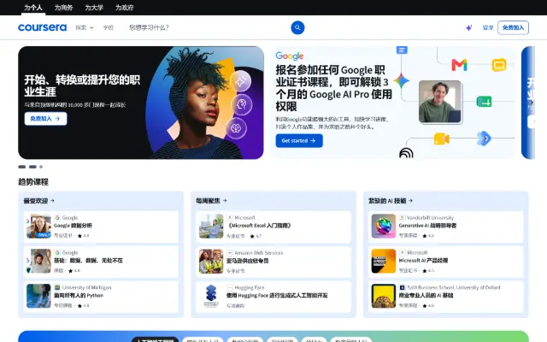Click the University of Michigan logo icon
This screenshot has height=342, width=547.
click(57, 287)
